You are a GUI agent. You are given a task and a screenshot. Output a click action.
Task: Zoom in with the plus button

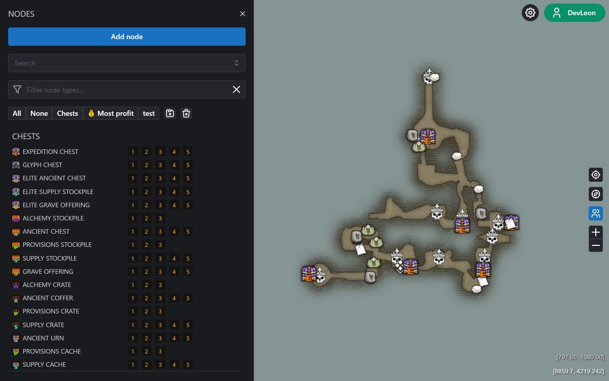click(596, 232)
